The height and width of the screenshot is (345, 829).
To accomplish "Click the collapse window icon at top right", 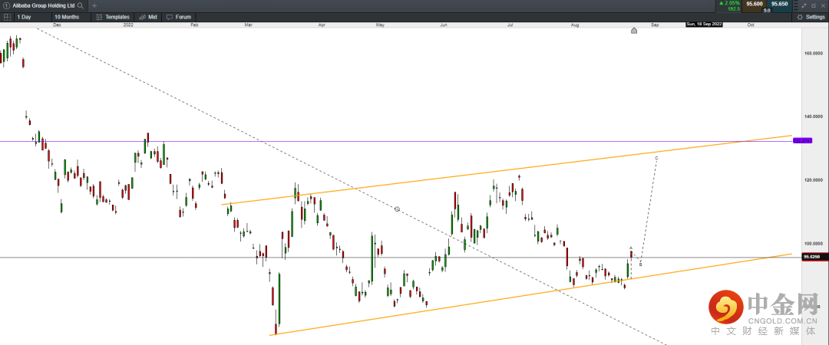I will tap(805, 5).
